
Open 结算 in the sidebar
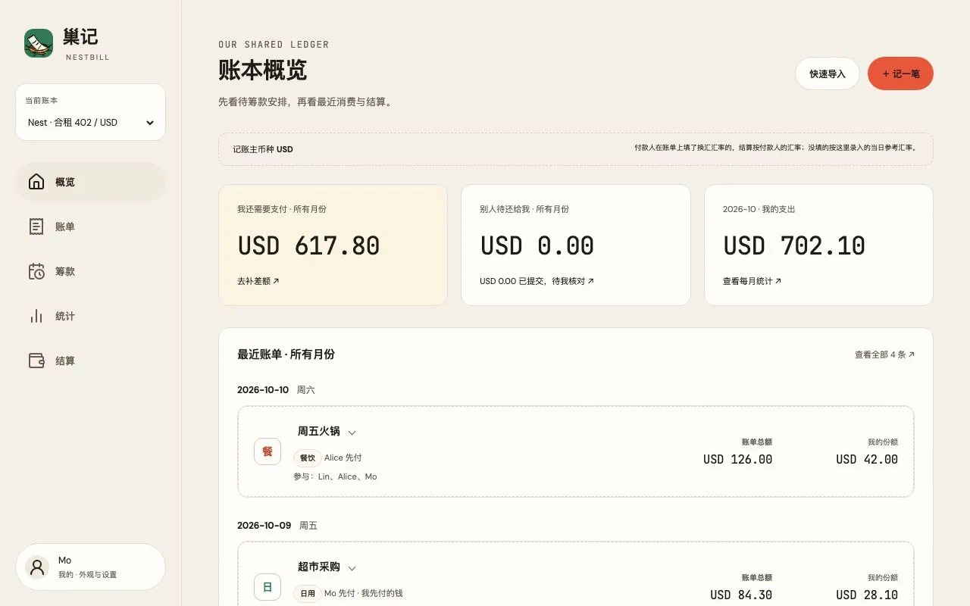(x=91, y=361)
